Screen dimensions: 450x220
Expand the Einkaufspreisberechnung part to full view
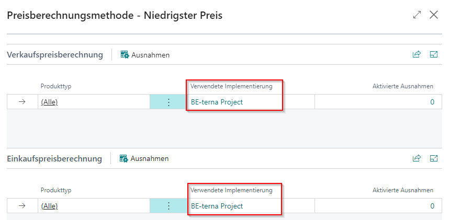(x=433, y=158)
